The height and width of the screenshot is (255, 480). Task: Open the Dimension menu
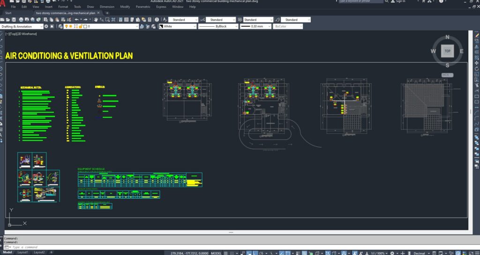tap(107, 7)
